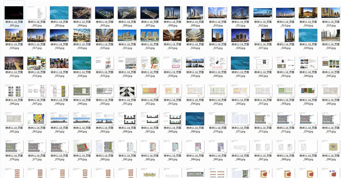Select the dark blue cover thumbnail _069.jpg

pos(195,119)
